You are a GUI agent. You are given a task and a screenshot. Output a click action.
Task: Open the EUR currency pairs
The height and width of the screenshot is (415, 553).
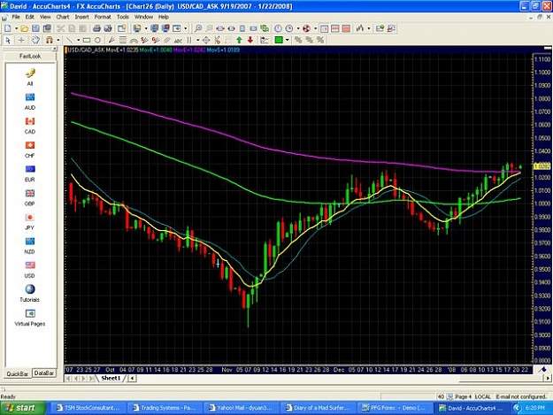click(x=30, y=173)
